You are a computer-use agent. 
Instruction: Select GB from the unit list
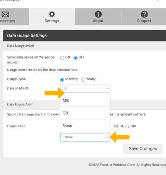click(85, 113)
